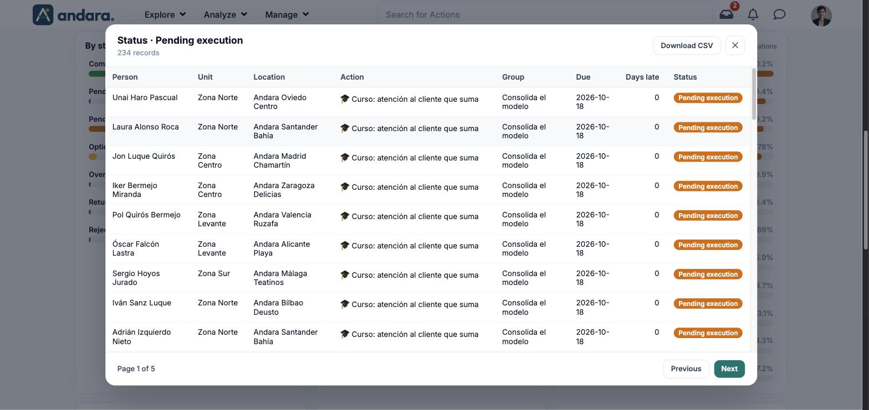Click the 234 records count text
The width and height of the screenshot is (869, 410).
138,53
